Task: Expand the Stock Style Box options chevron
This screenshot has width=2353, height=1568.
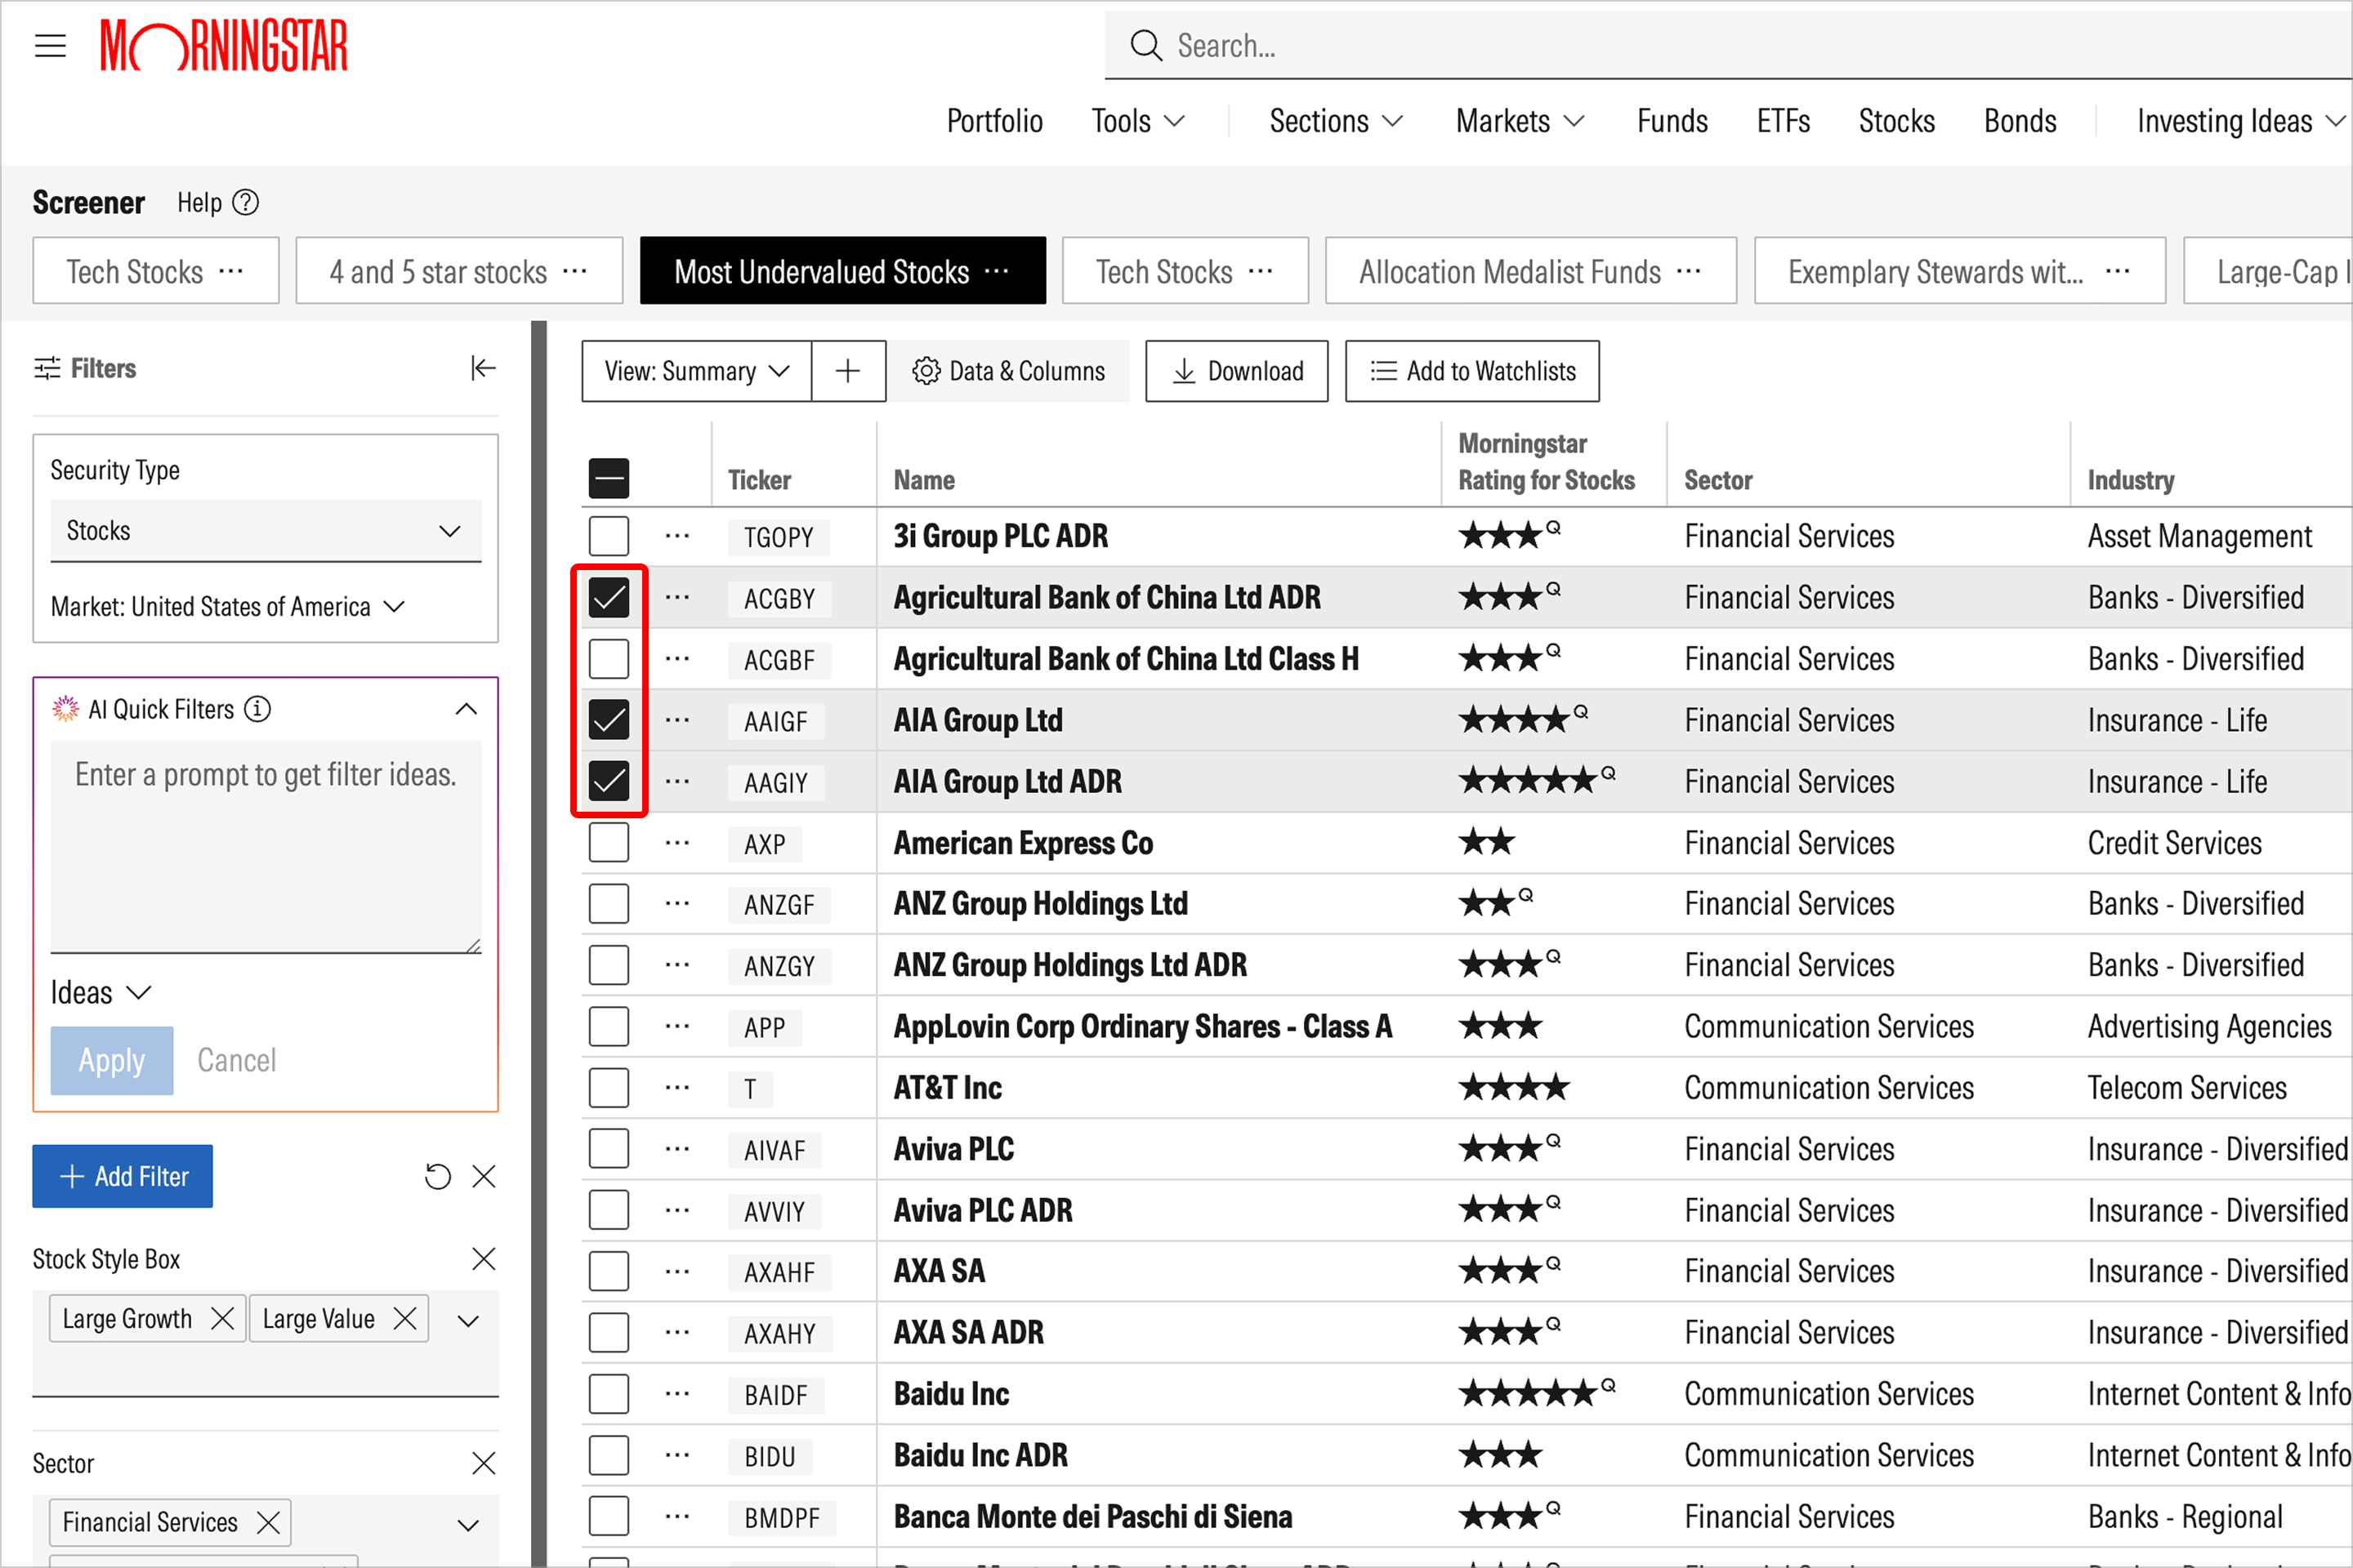Action: [x=467, y=1321]
